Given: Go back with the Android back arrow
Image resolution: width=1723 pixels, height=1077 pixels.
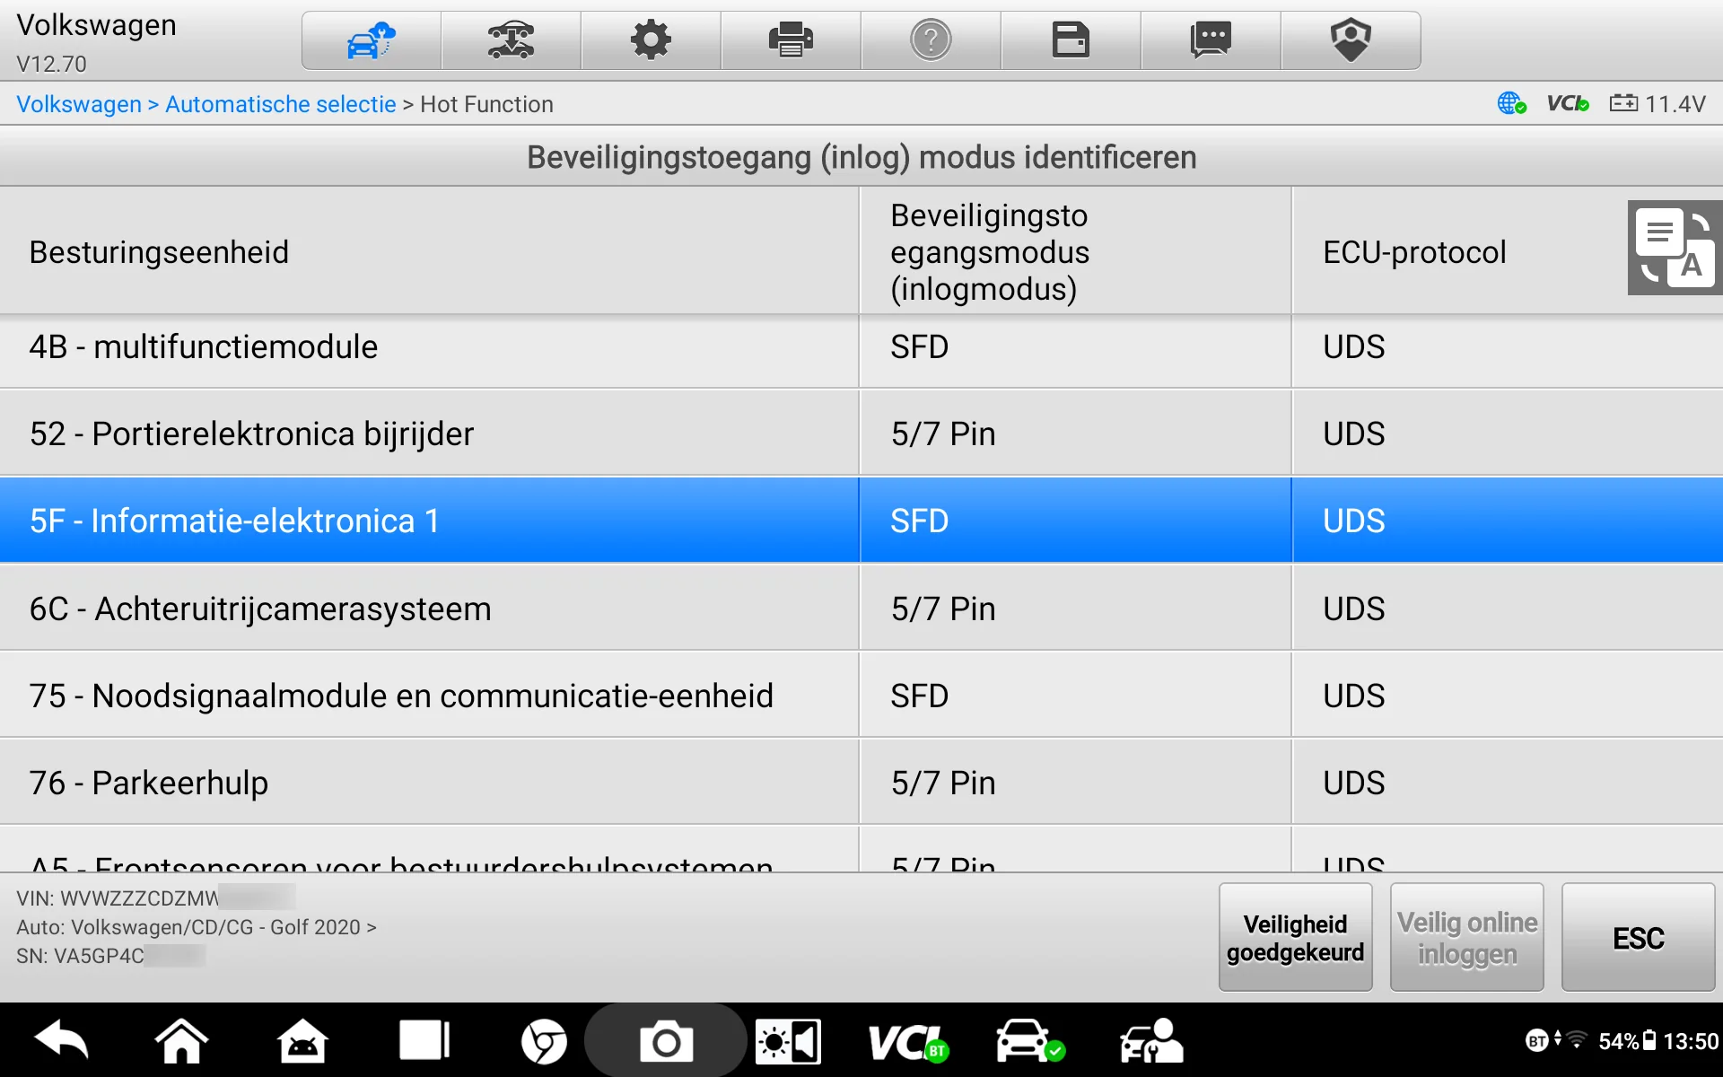Looking at the screenshot, I should tap(61, 1041).
